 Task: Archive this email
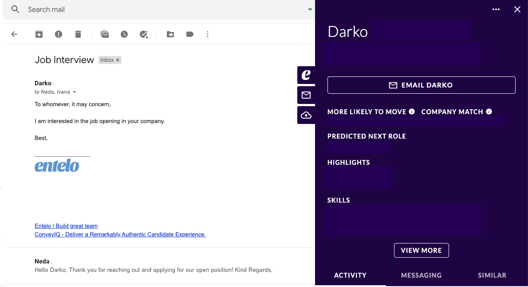coord(39,34)
